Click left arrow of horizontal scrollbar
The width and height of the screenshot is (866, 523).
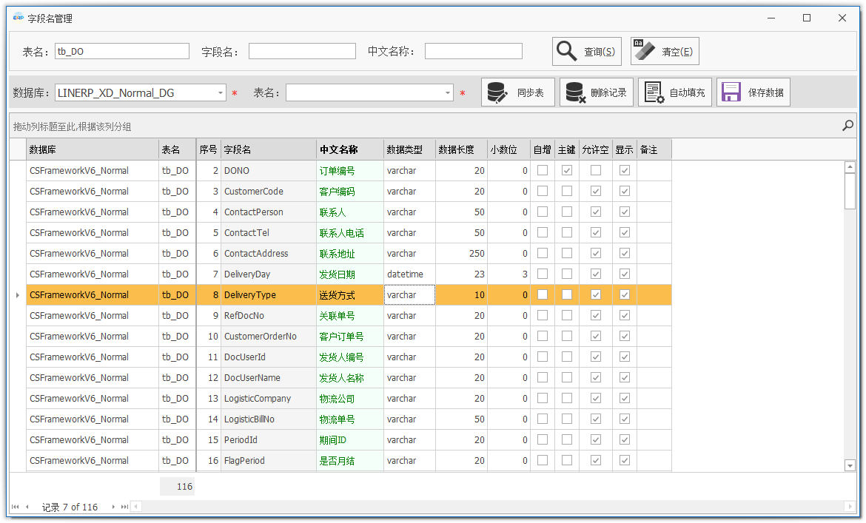pyautogui.click(x=136, y=506)
